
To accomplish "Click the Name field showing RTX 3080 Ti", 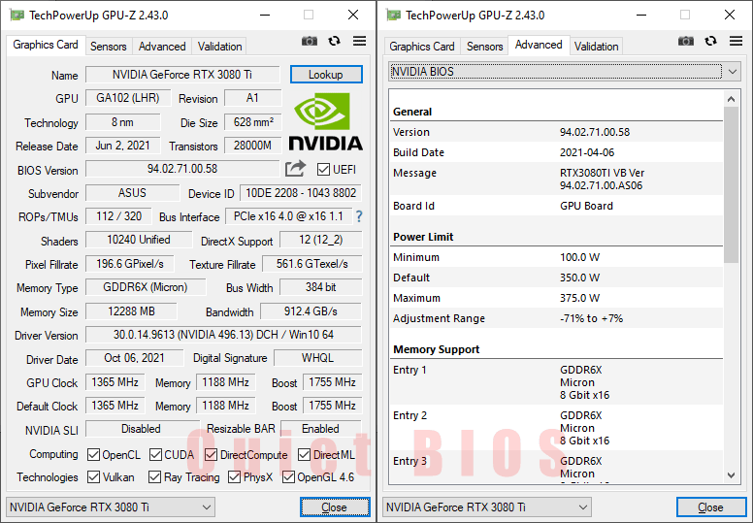I will pos(182,75).
